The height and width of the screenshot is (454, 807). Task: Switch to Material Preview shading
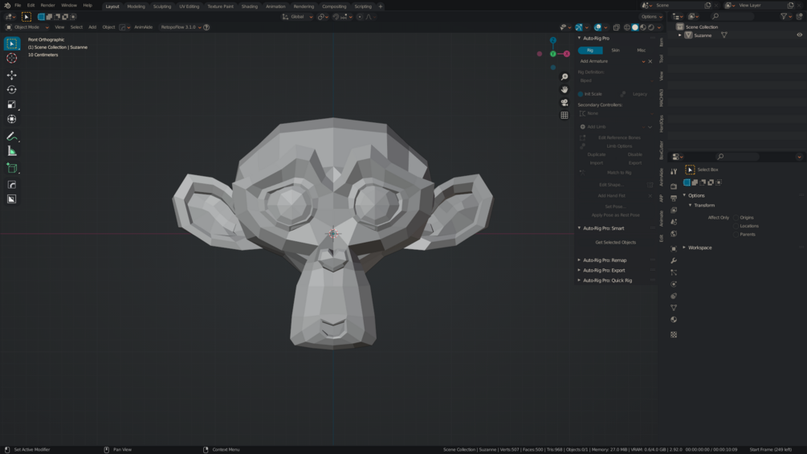[x=643, y=27]
